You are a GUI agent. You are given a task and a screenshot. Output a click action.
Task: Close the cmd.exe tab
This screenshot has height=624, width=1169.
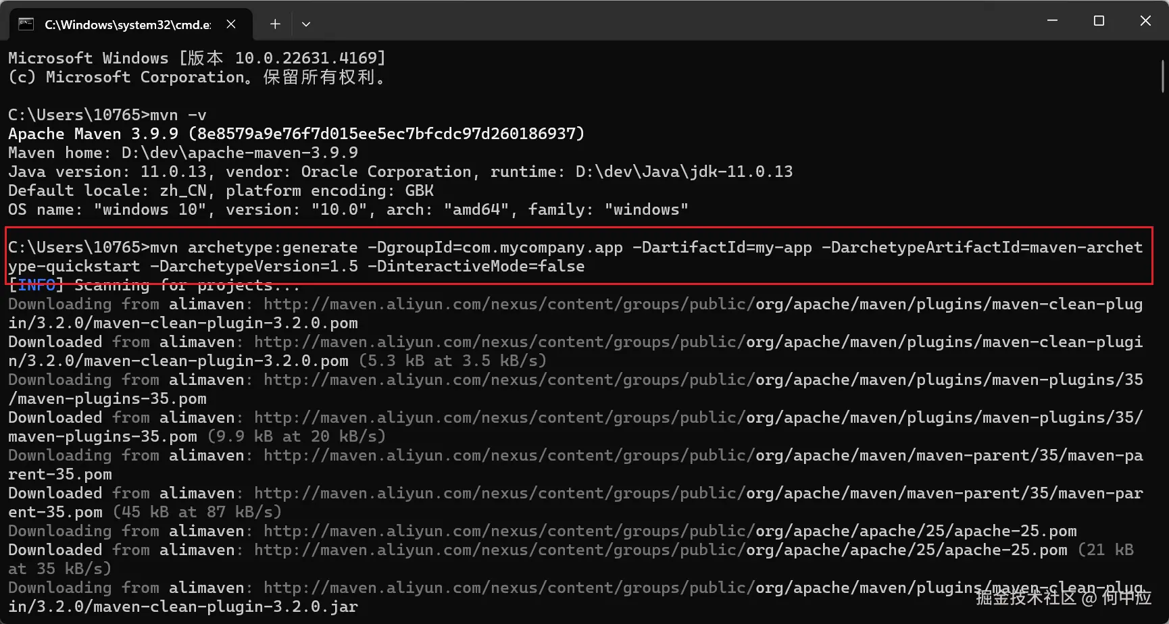point(231,24)
